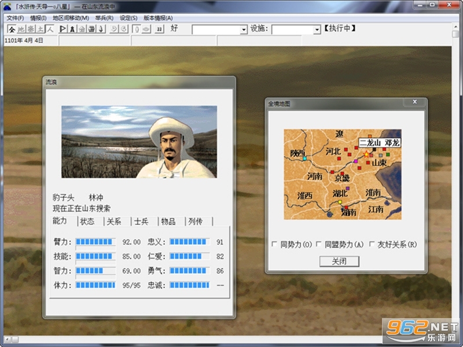
Task: Click the 忠义 stat progress bar
Action: pyautogui.click(x=190, y=242)
